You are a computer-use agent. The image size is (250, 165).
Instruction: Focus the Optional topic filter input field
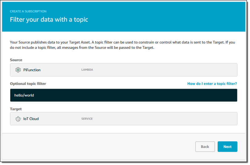coord(123,95)
